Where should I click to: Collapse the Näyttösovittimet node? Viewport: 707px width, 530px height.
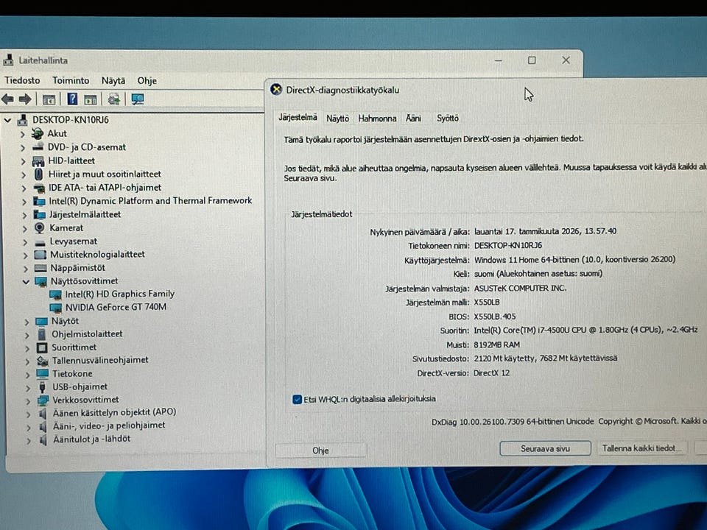coord(26,282)
